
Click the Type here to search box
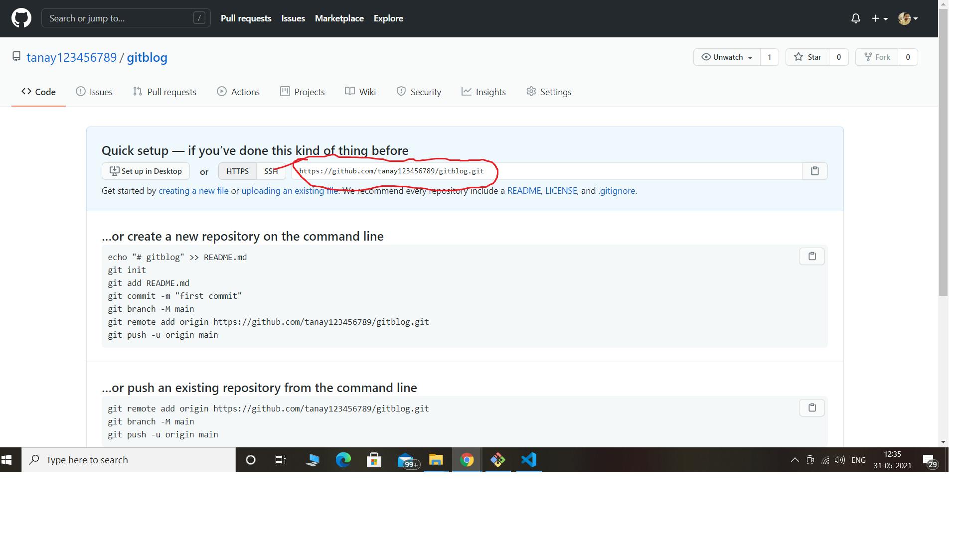[x=129, y=460]
